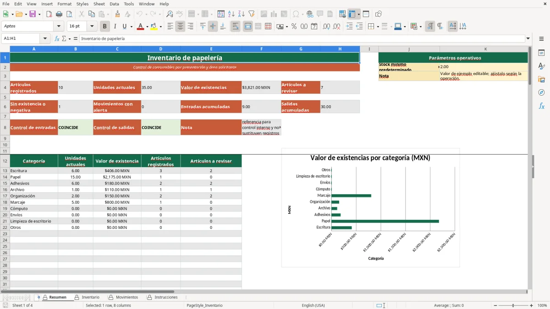This screenshot has width=550, height=309.
Task: Open the font name dropdown
Action: click(58, 27)
